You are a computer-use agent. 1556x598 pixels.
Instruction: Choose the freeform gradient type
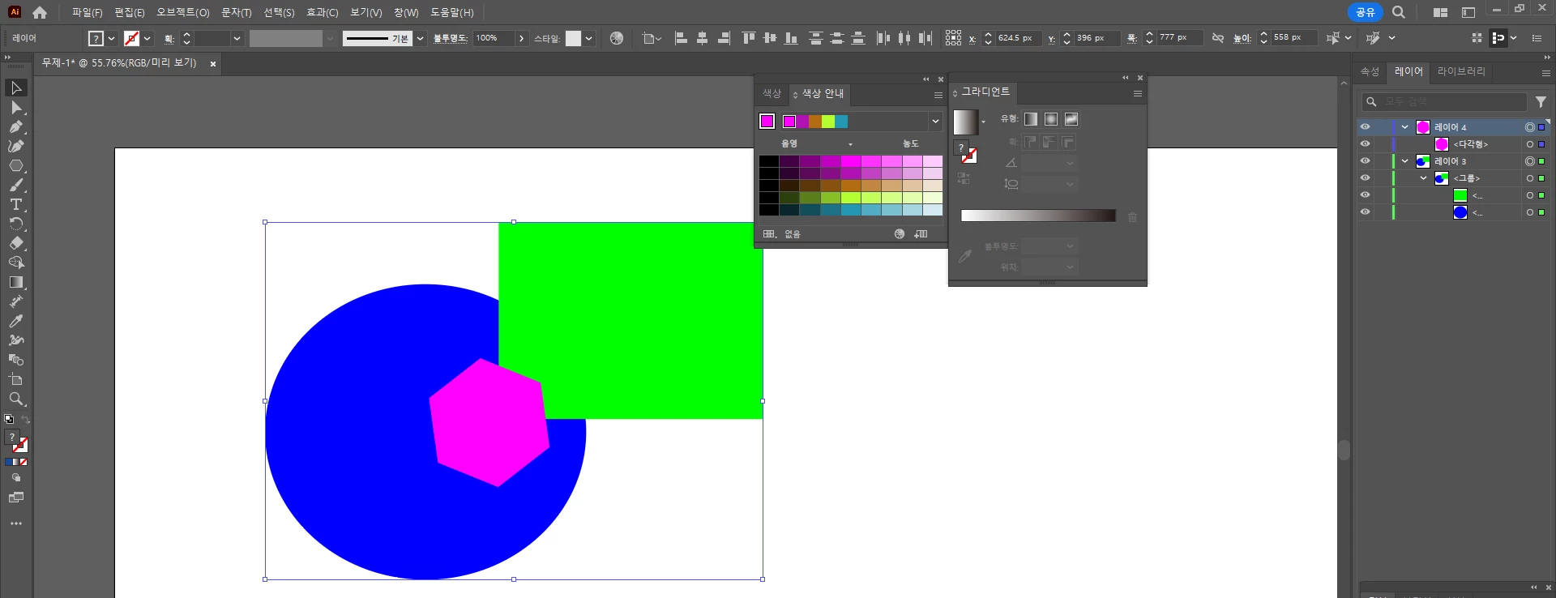1071,119
